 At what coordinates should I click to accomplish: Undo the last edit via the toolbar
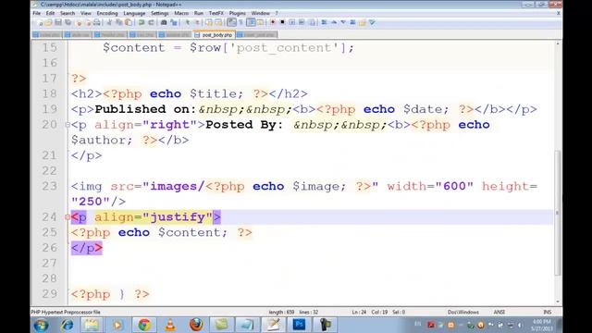point(142,22)
